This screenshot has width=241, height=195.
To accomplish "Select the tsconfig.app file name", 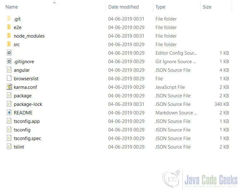I will coord(27,121).
